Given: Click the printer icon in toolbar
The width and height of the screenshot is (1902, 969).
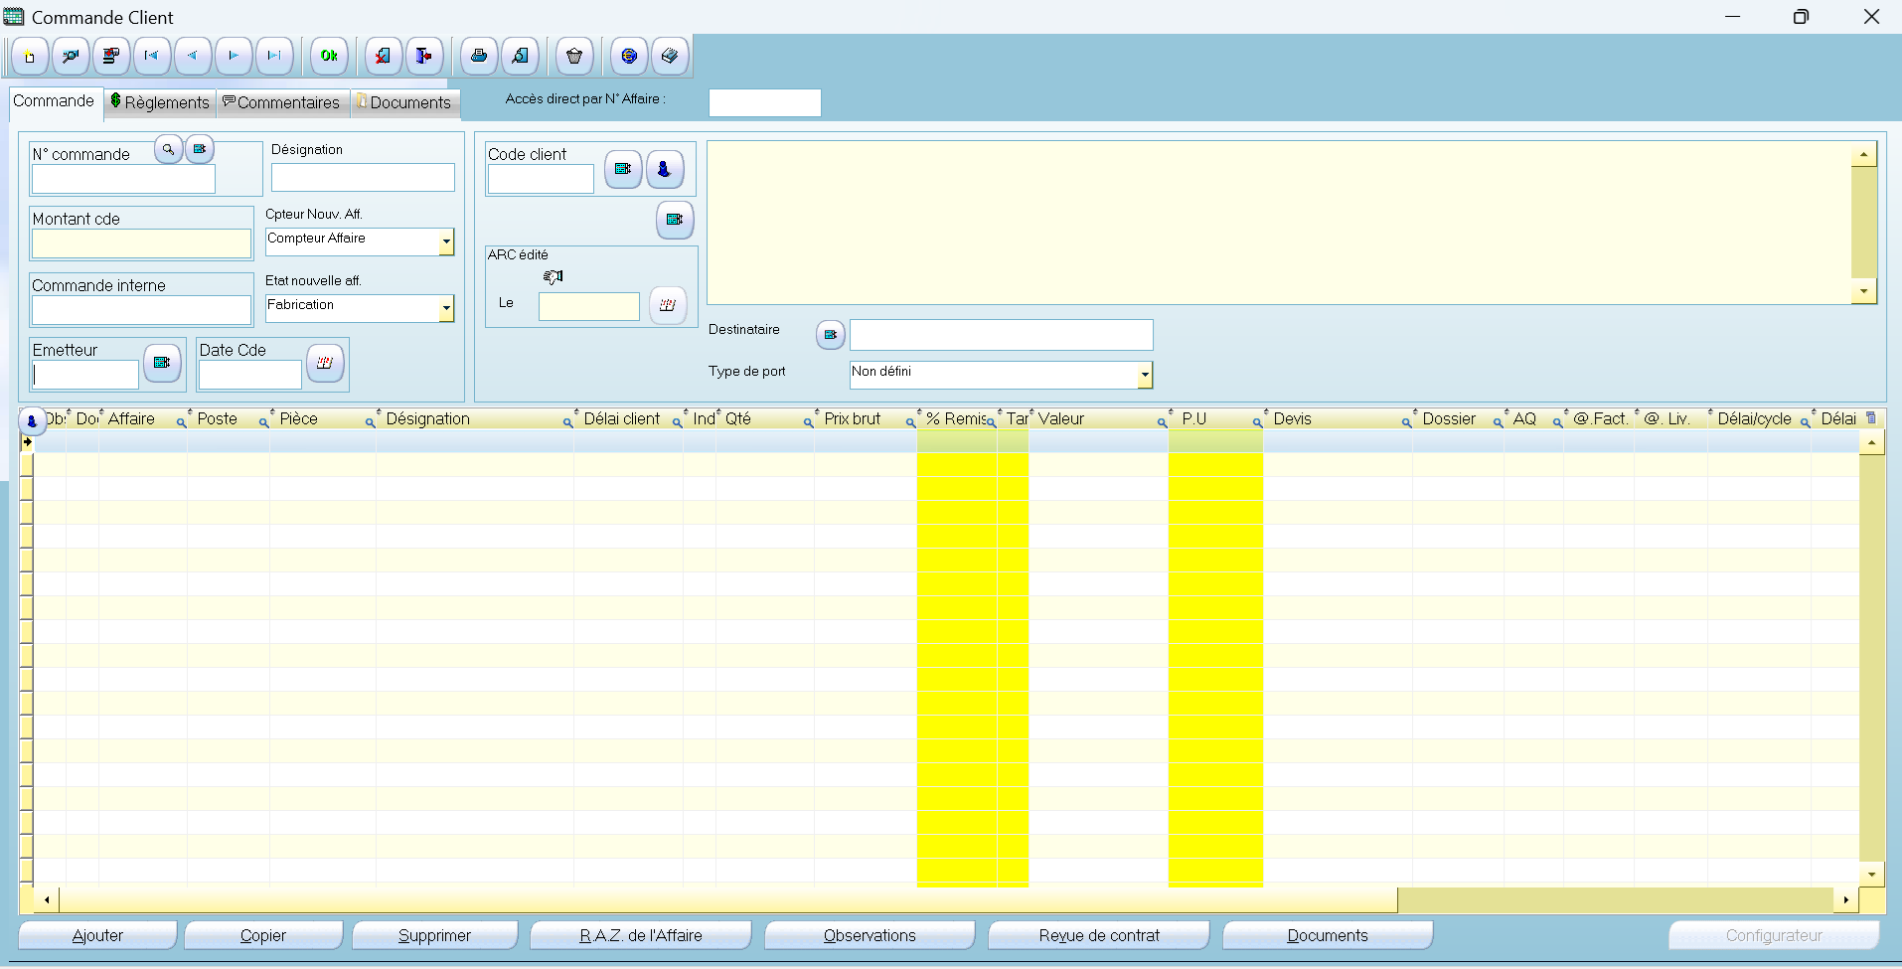Looking at the screenshot, I should (479, 57).
